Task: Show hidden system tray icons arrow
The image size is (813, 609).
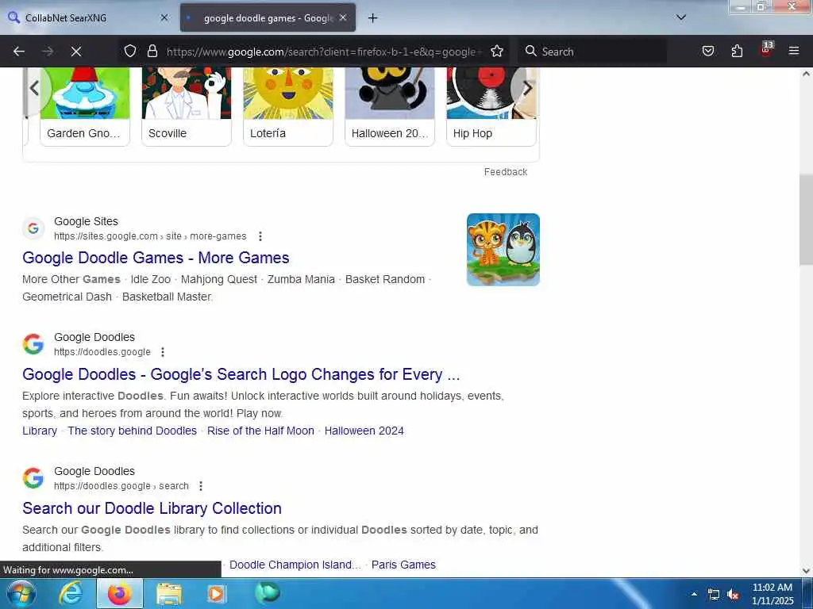Action: click(694, 594)
